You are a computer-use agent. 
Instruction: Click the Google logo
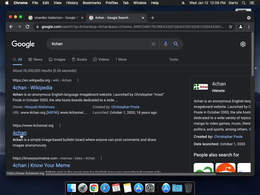[23, 44]
